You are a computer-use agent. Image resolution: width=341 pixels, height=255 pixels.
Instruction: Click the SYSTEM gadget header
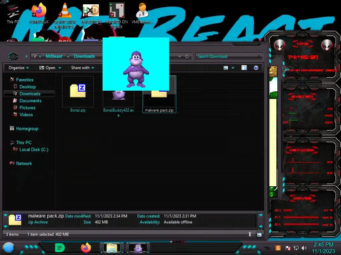(302, 97)
